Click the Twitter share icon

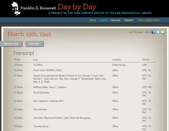[158, 32]
